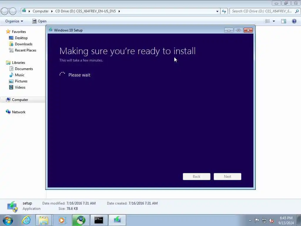Select Libraries in the navigation pane
Image resolution: width=301 pixels, height=226 pixels.
pos(19,63)
